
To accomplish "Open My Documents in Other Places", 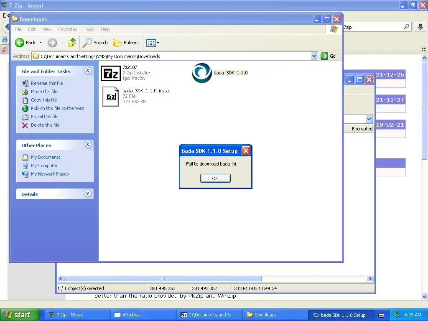I will (45, 157).
